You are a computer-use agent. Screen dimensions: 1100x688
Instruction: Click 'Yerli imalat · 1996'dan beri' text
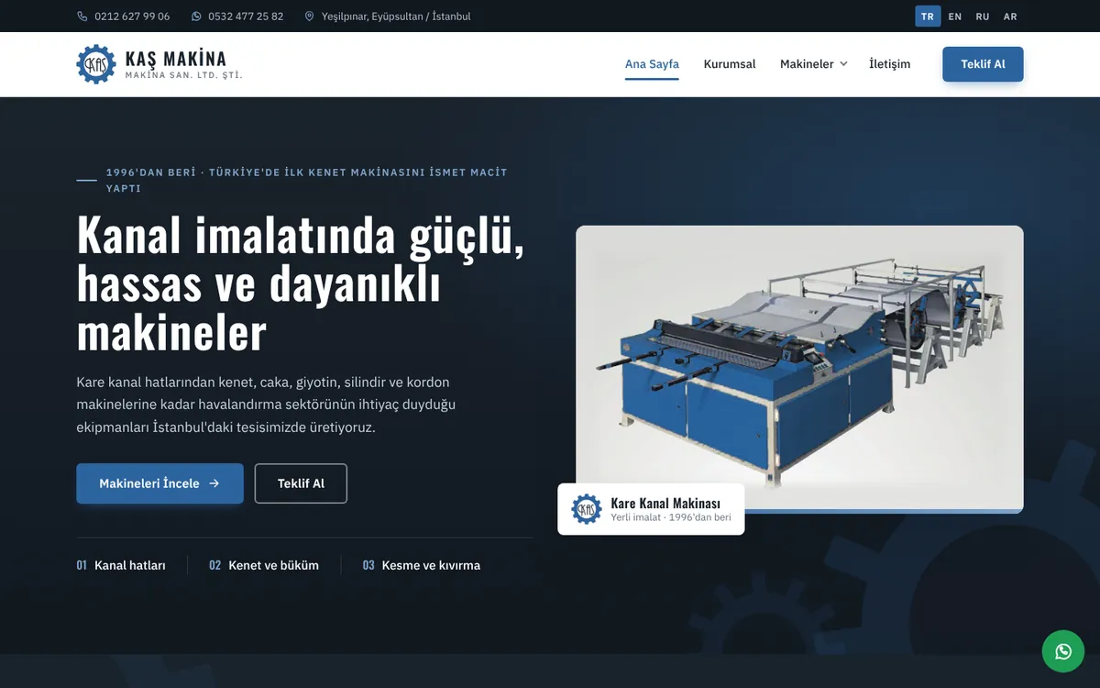pyautogui.click(x=671, y=518)
